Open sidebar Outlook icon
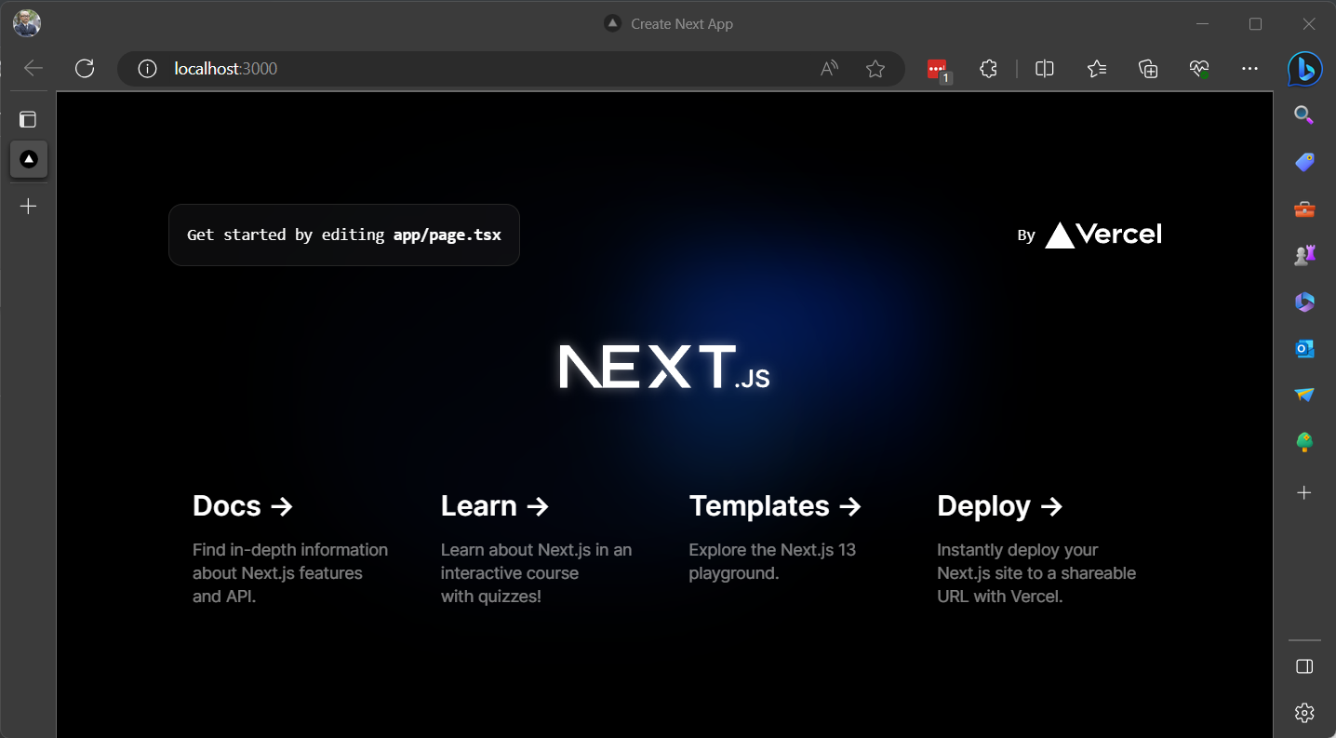The width and height of the screenshot is (1336, 738). (x=1304, y=348)
